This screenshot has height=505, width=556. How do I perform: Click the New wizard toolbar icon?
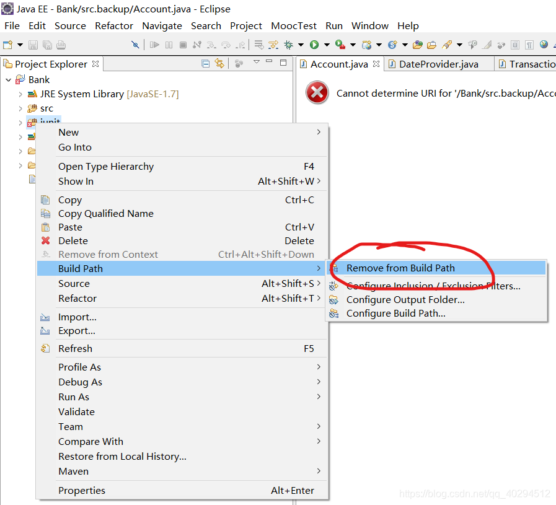coord(7,45)
